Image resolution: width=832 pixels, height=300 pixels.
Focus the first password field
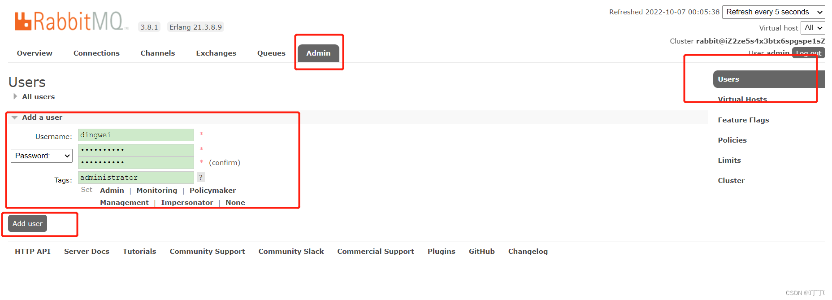136,150
